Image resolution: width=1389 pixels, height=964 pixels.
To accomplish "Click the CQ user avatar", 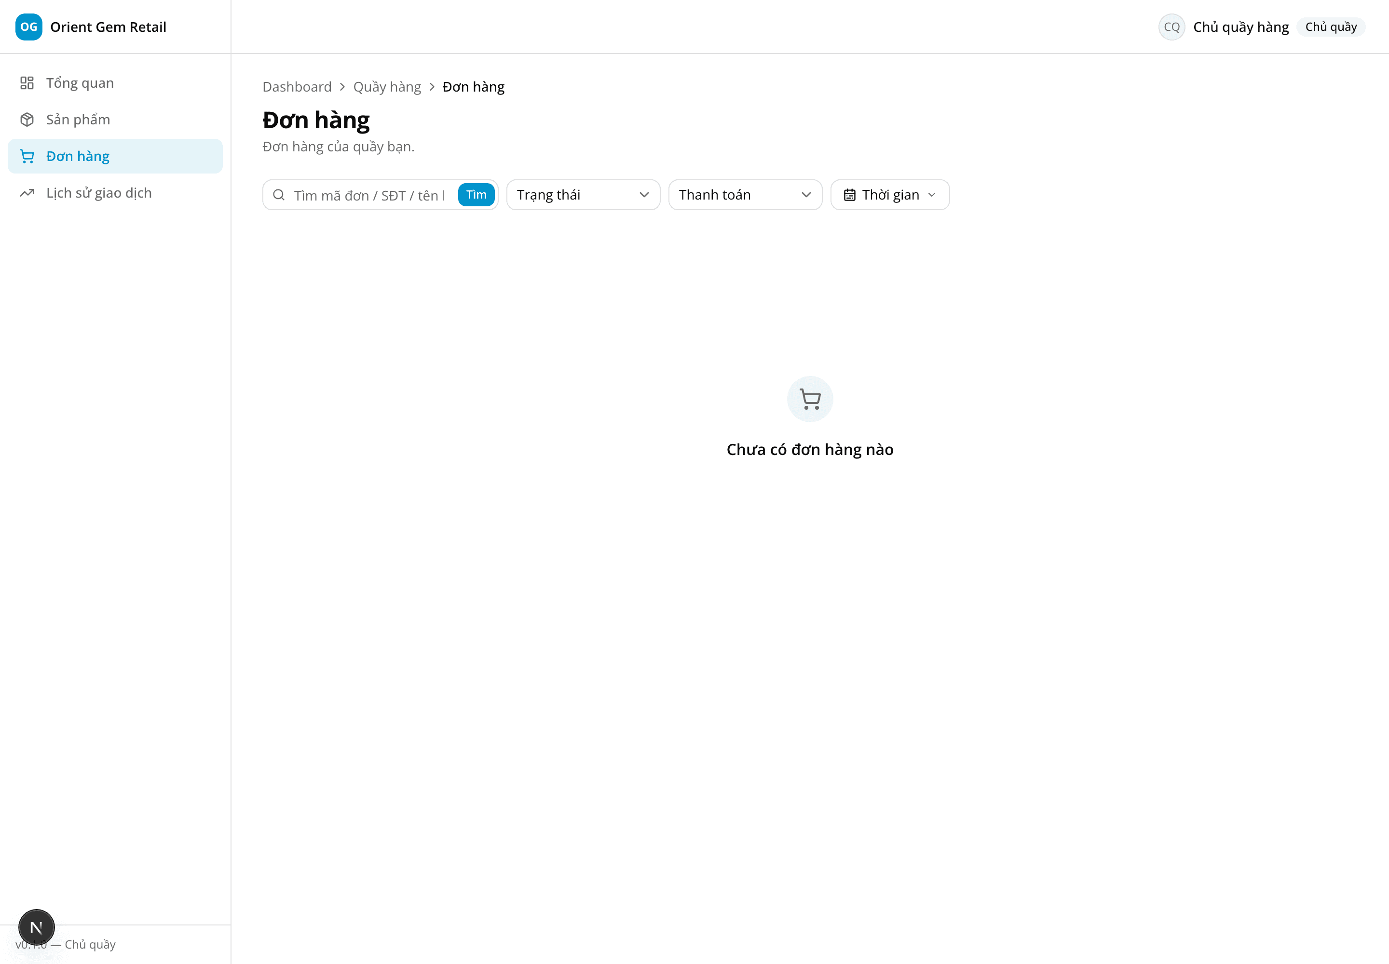I will coord(1171,27).
